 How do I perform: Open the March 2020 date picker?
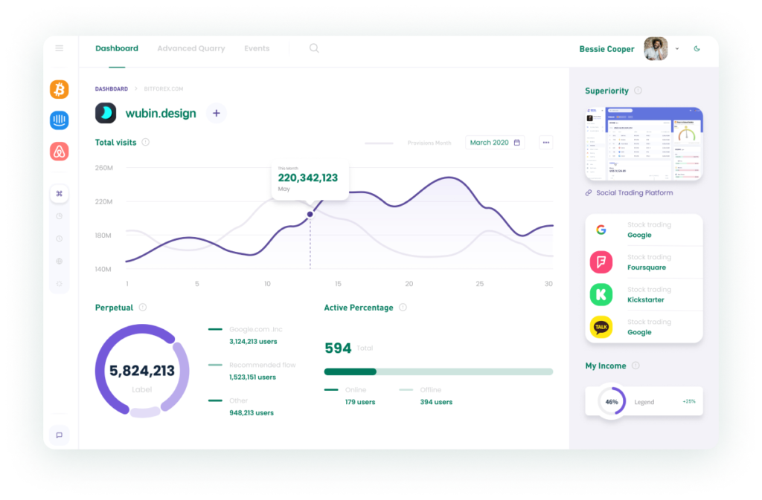tap(495, 143)
